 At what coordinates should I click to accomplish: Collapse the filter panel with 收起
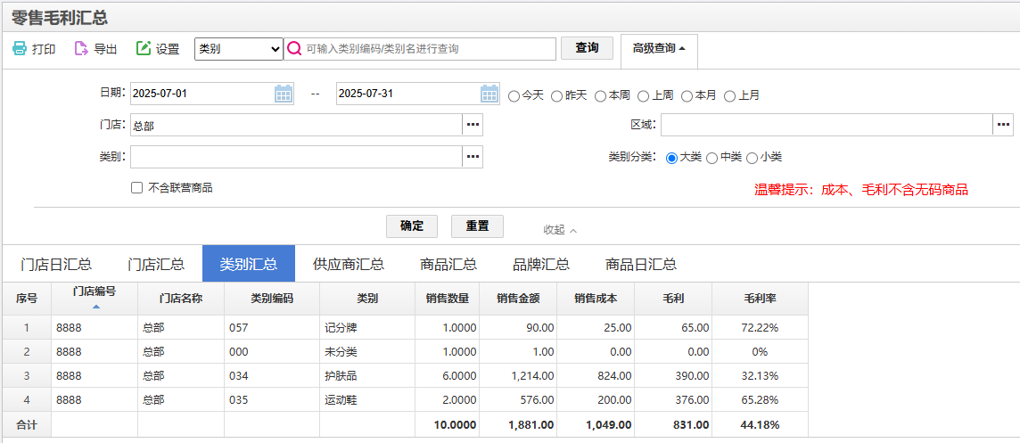(559, 230)
